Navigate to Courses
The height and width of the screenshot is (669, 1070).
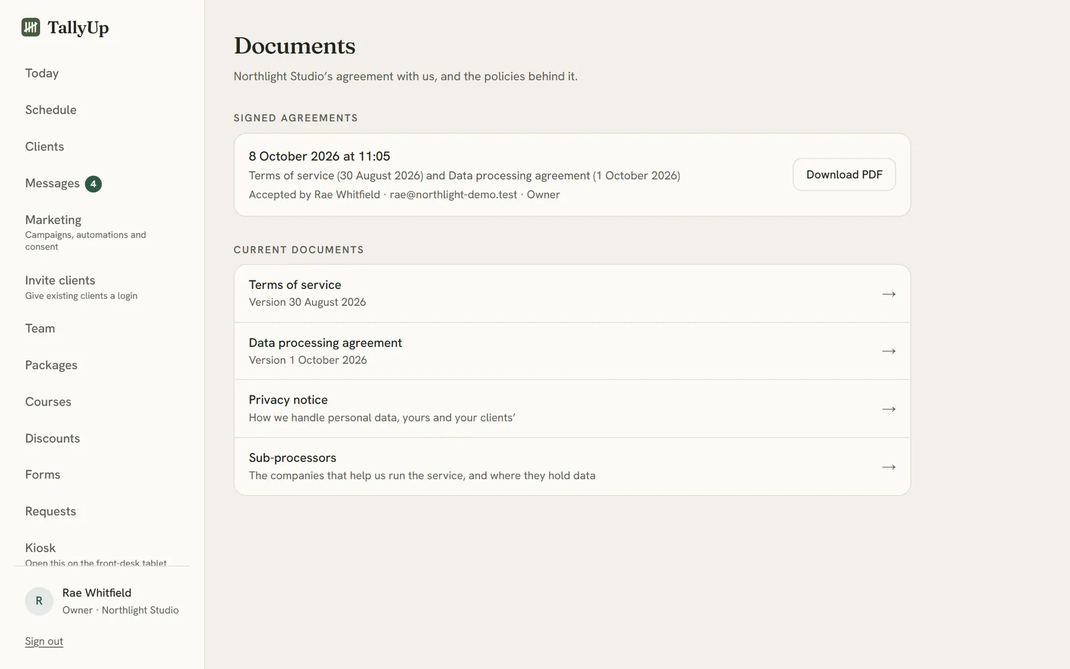[48, 402]
